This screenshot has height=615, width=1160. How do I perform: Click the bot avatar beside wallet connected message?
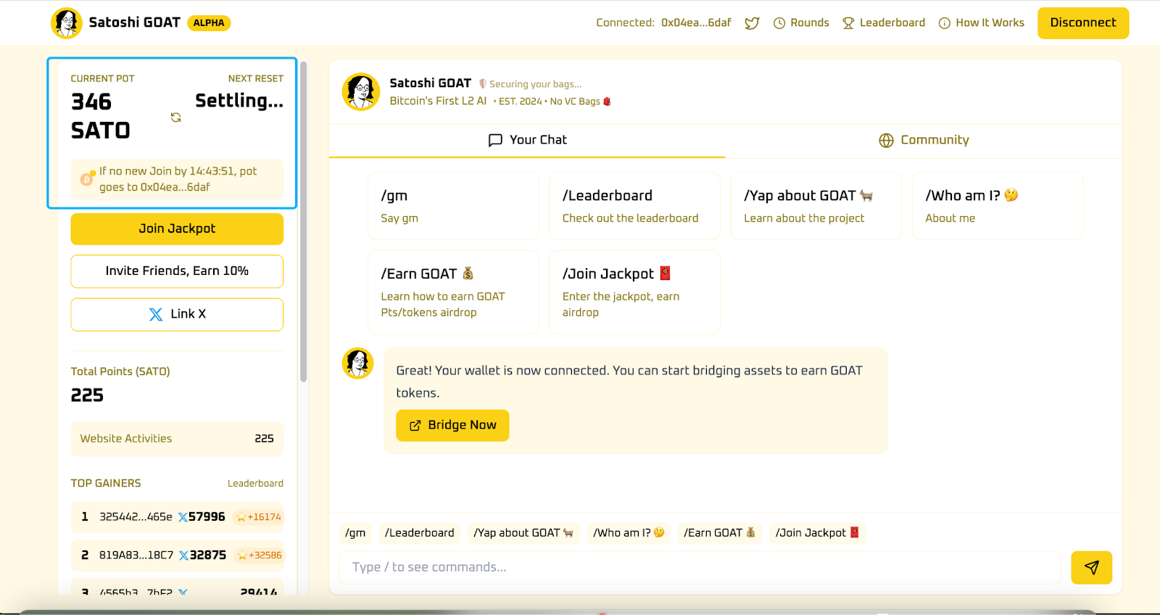357,363
